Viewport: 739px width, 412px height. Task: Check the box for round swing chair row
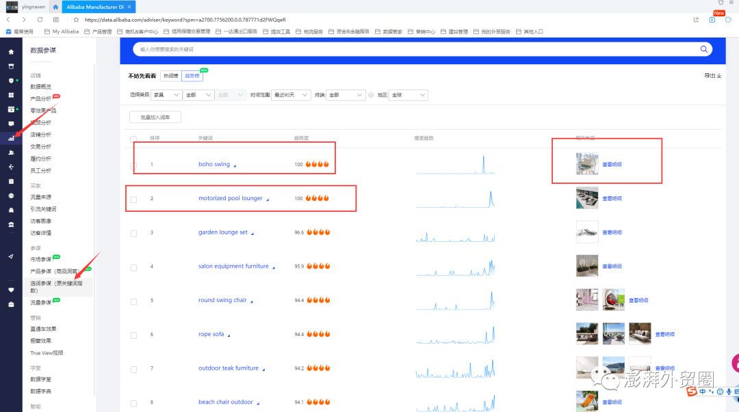[x=134, y=301]
